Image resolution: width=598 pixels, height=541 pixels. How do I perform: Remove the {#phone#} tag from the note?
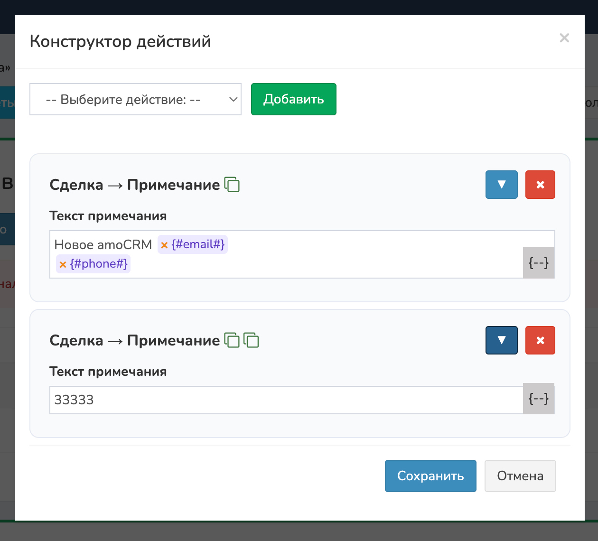[63, 264]
